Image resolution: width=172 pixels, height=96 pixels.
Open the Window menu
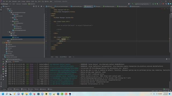(47, 1)
